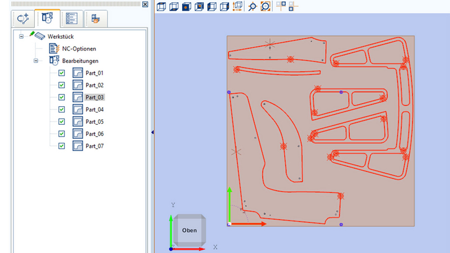Image resolution: width=450 pixels, height=253 pixels.
Task: Select Part_06 in the tree
Action: [94, 134]
